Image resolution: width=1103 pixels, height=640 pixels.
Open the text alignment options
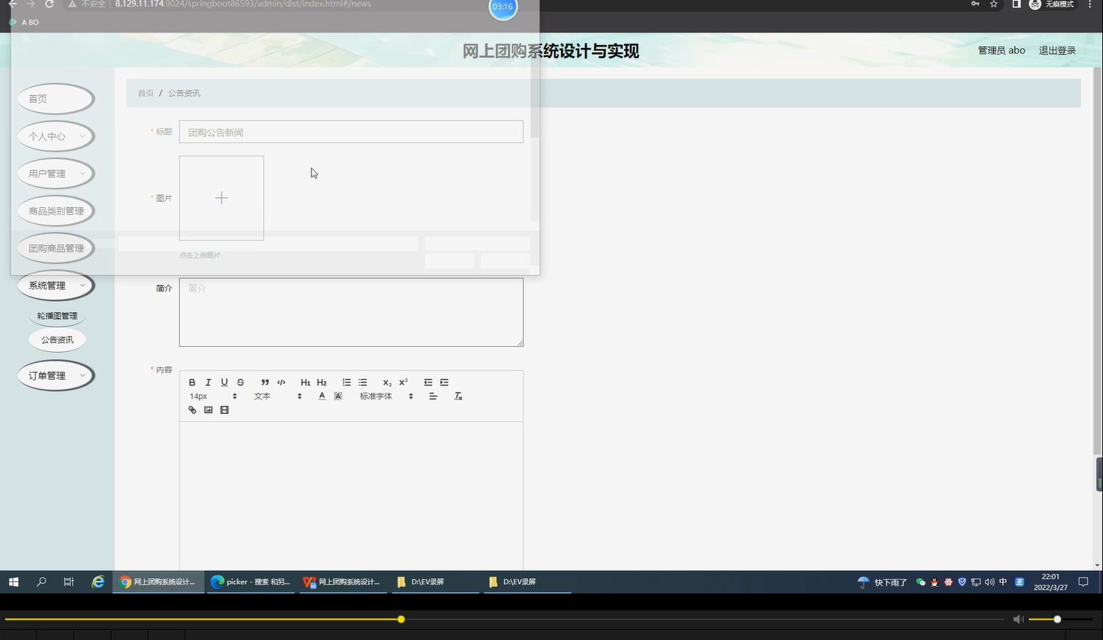(x=433, y=396)
